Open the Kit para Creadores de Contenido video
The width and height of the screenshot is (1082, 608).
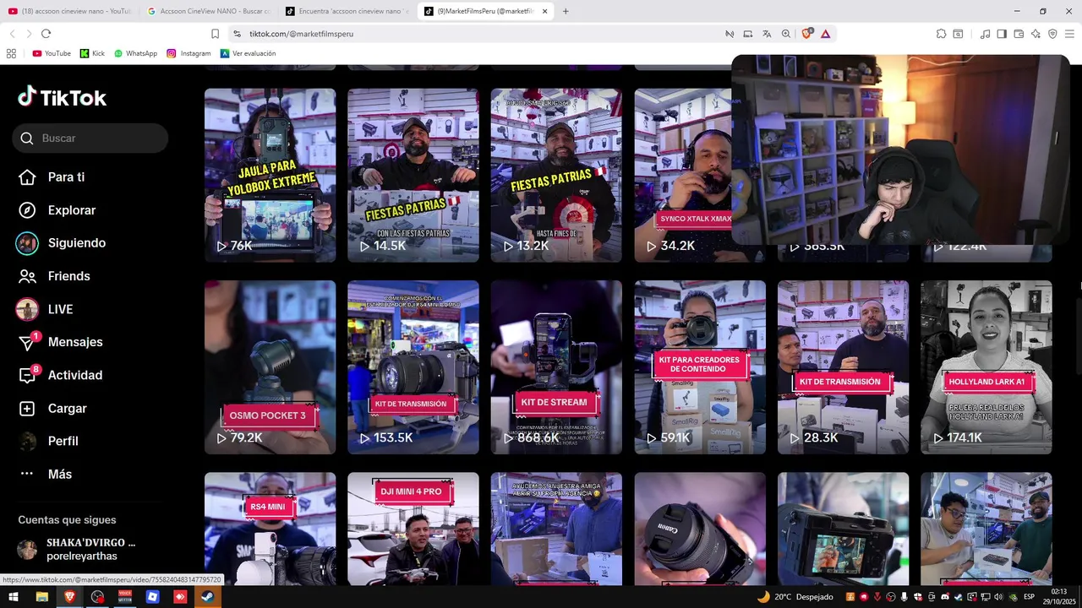click(700, 367)
